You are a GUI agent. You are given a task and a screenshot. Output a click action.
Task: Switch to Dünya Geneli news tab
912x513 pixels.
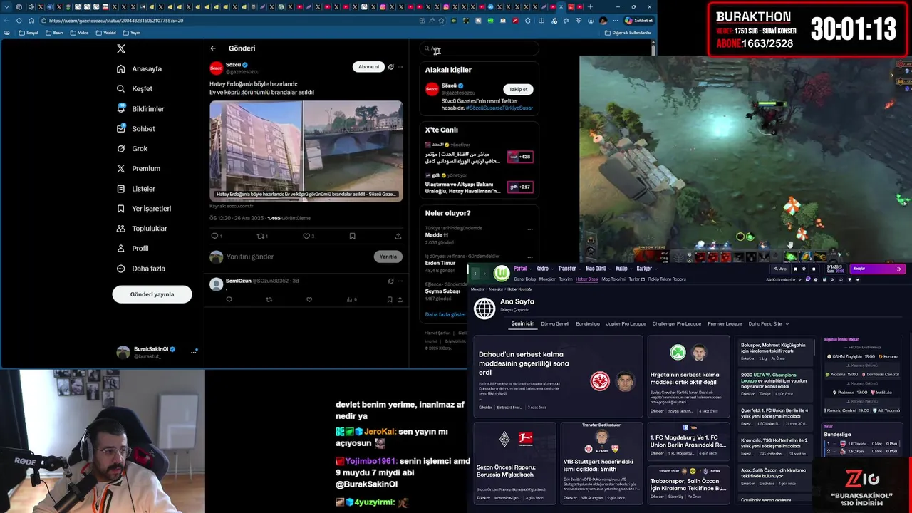pyautogui.click(x=555, y=324)
